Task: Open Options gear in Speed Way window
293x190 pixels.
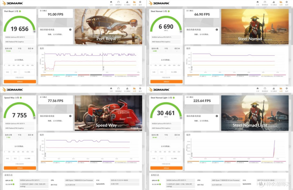Action: tap(140, 89)
